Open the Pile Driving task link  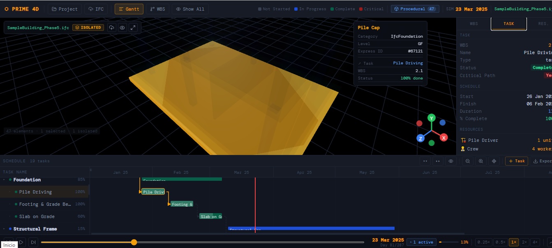pos(408,63)
